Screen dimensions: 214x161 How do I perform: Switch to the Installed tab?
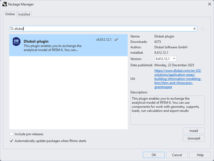pyautogui.click(x=24, y=14)
